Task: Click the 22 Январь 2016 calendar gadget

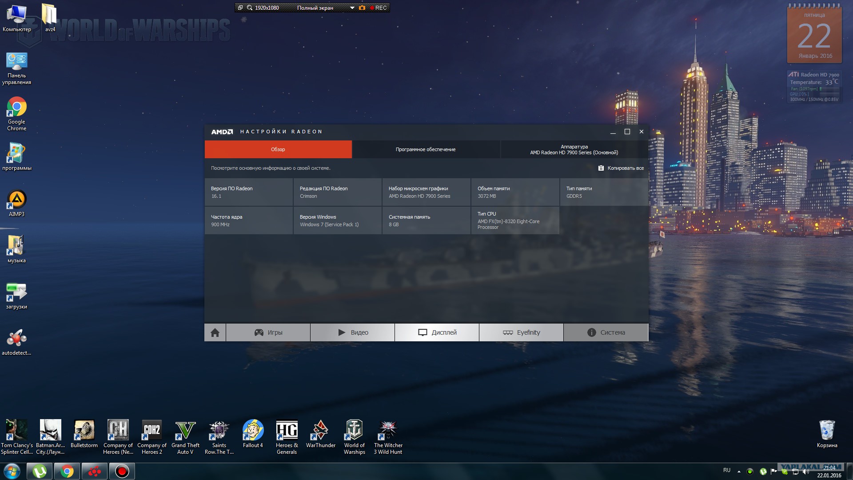Action: coord(814,33)
